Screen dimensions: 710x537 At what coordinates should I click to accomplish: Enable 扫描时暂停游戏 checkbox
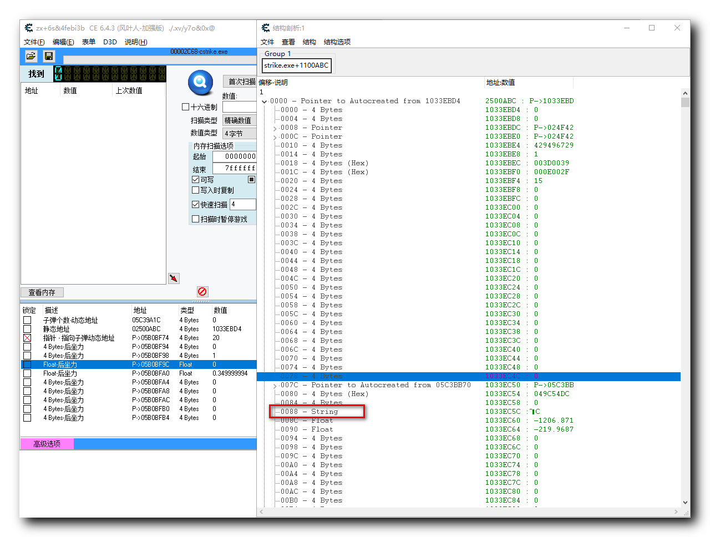click(195, 219)
